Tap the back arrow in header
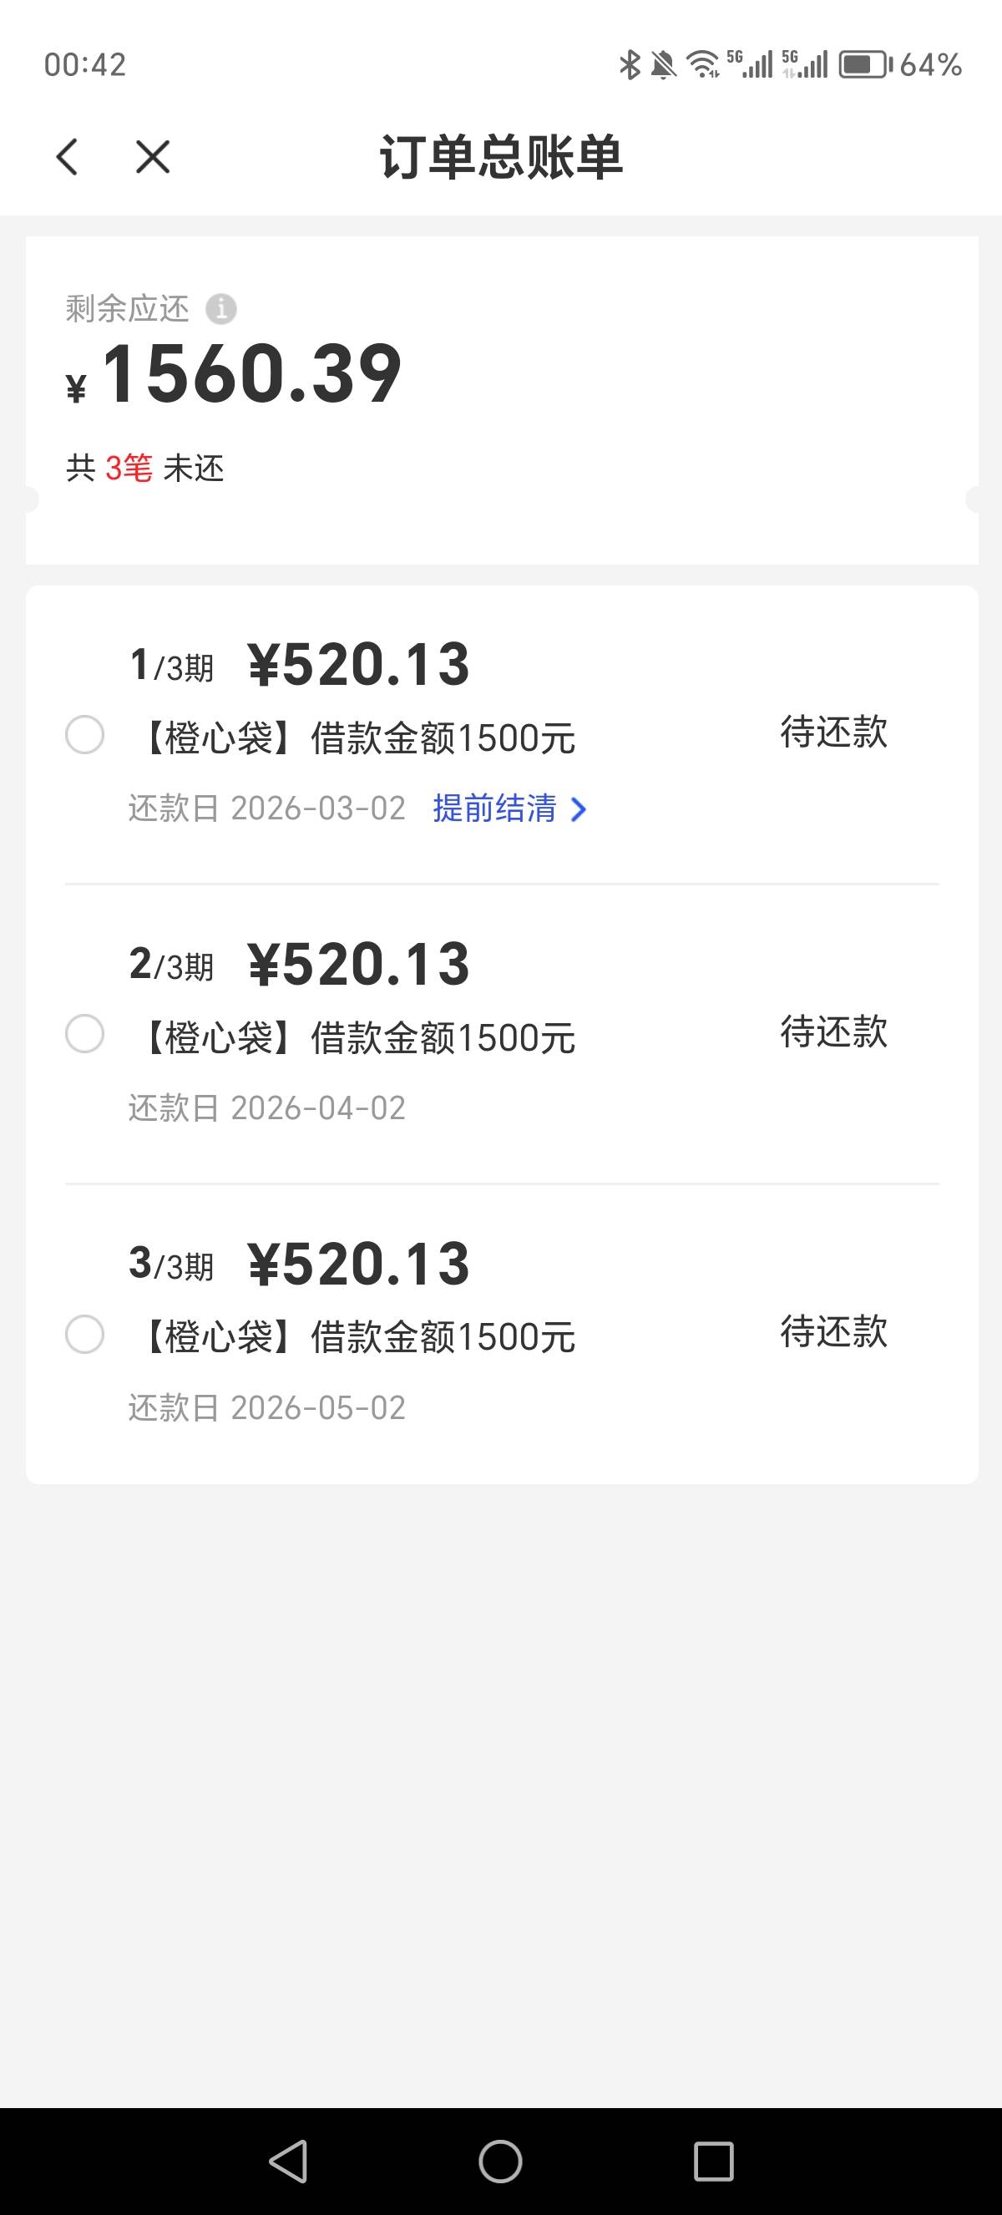Image resolution: width=1002 pixels, height=2215 pixels. click(67, 157)
